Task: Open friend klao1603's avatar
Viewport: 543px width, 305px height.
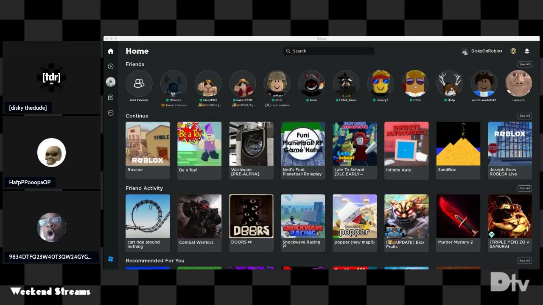Action: click(208, 83)
